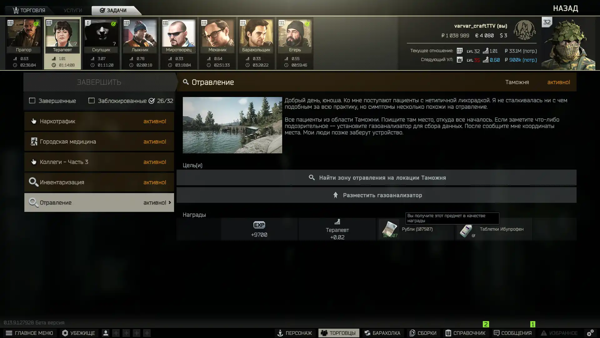Viewport: 600px width, 338px height.
Task: Click the faction emblem icon
Action: (x=525, y=30)
